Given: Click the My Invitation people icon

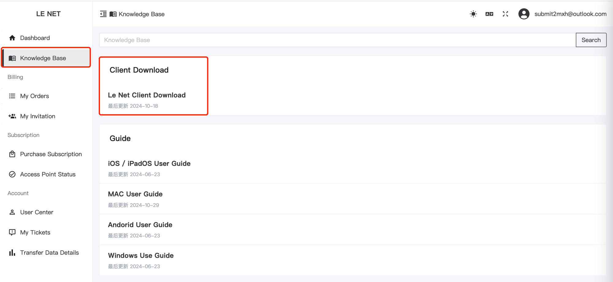Looking at the screenshot, I should tap(12, 116).
